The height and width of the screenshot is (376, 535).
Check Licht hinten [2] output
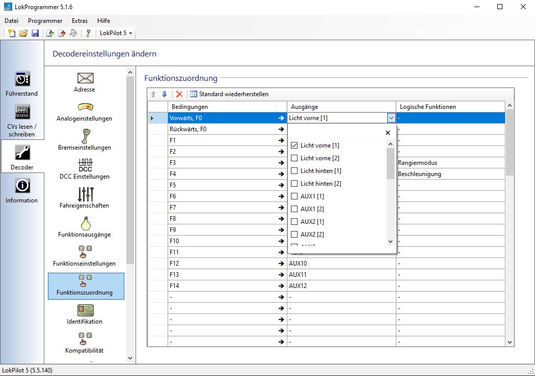tap(294, 184)
